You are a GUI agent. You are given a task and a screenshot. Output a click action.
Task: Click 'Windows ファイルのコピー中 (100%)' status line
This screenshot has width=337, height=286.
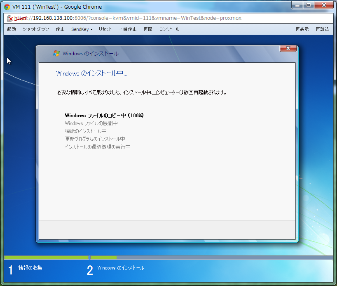click(x=104, y=116)
